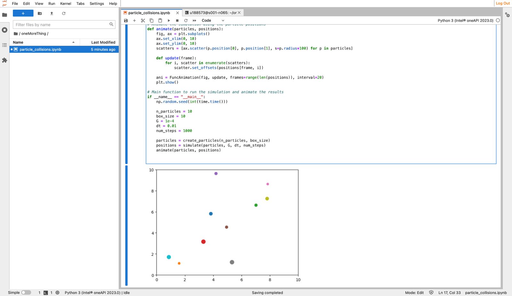Save the notebook with disk icon
Viewport: 512px width, 296px height.
tap(126, 20)
